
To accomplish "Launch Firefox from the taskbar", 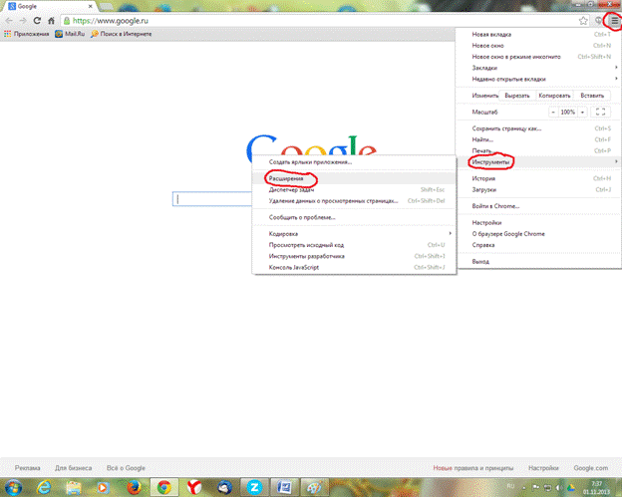I will (134, 487).
